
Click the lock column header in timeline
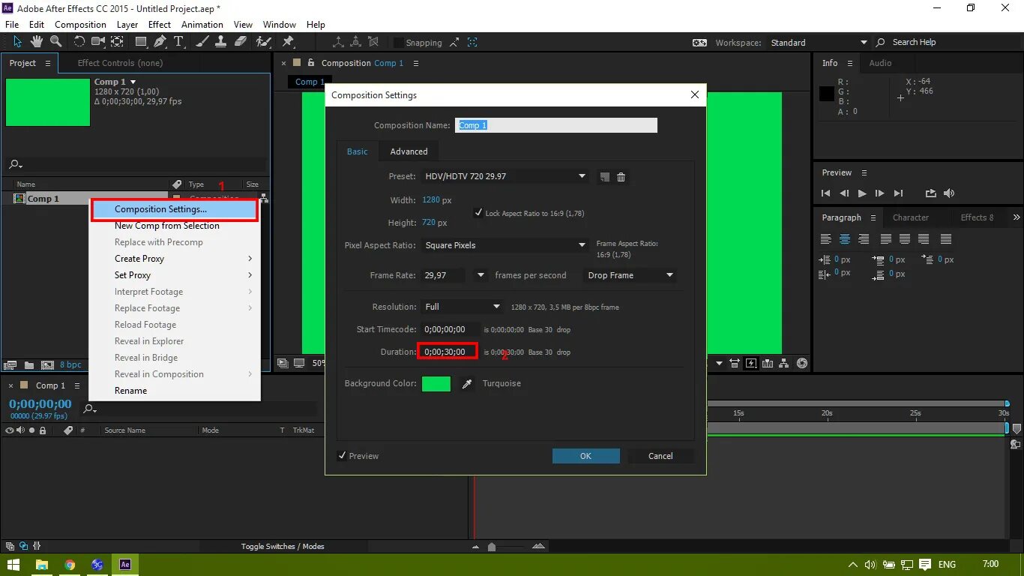(x=43, y=430)
